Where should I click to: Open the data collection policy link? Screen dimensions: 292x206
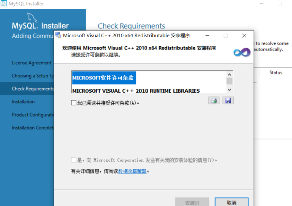click(132, 171)
